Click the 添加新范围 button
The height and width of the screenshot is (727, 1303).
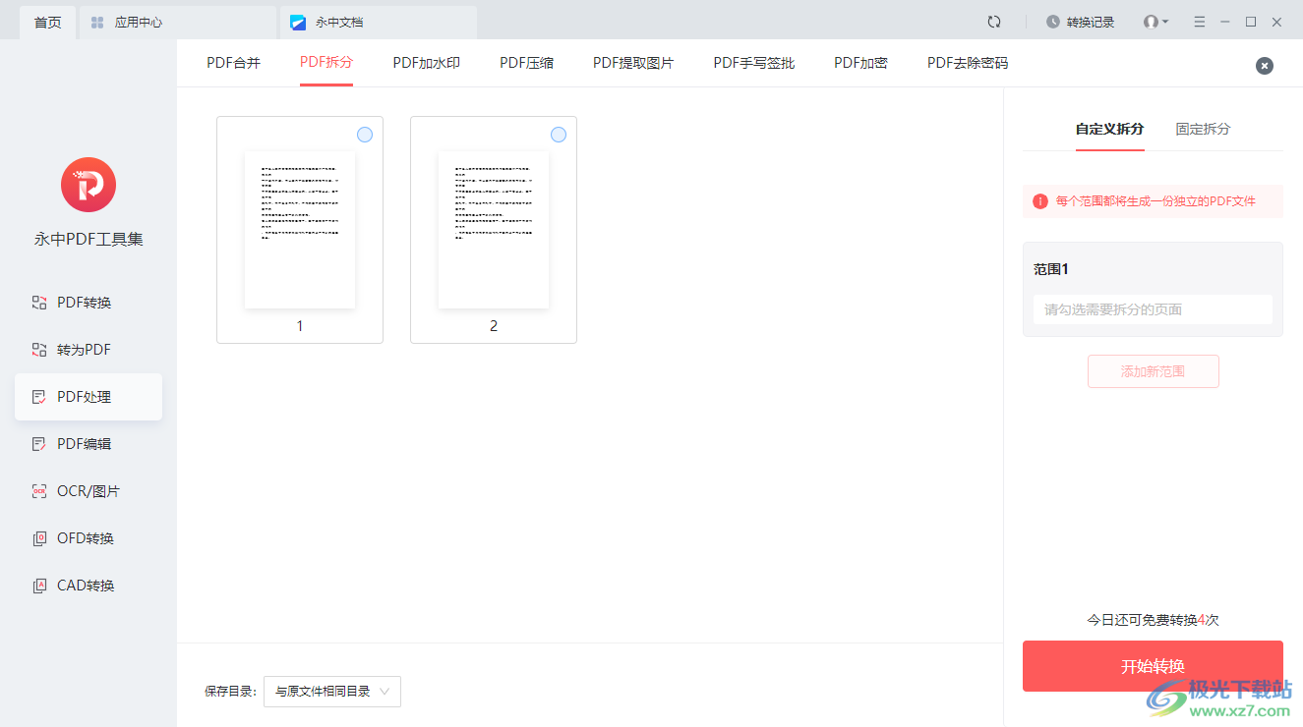tap(1153, 371)
